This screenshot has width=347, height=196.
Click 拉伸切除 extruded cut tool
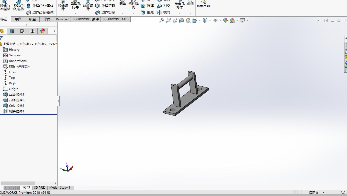63,5
